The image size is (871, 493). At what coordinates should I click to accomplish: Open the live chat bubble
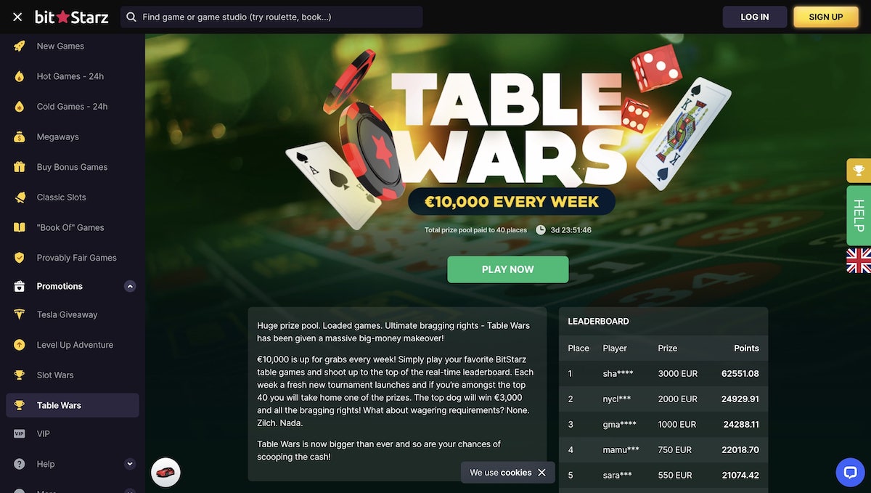tap(850, 472)
